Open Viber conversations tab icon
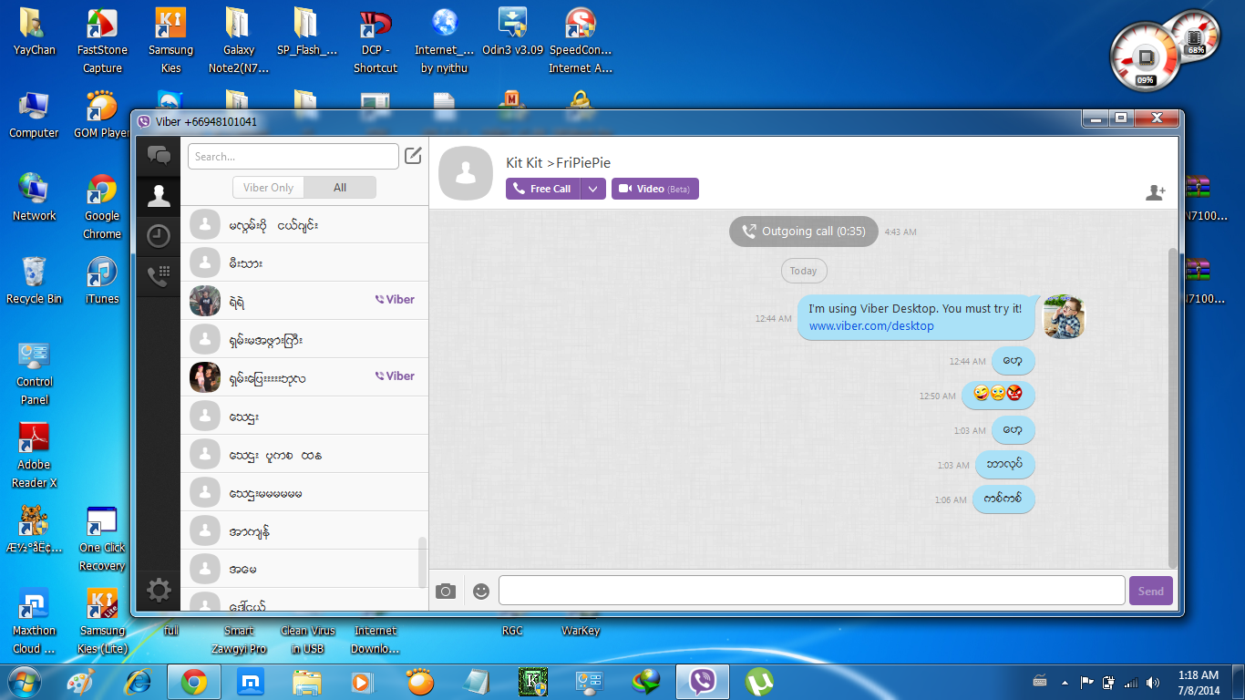 coord(159,156)
